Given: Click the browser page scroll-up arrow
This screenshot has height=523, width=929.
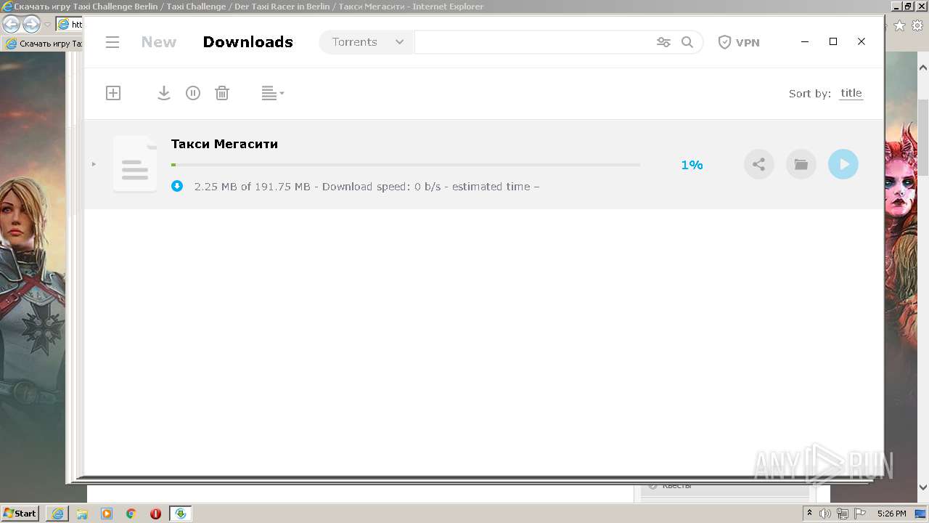Looking at the screenshot, I should tap(922, 68).
